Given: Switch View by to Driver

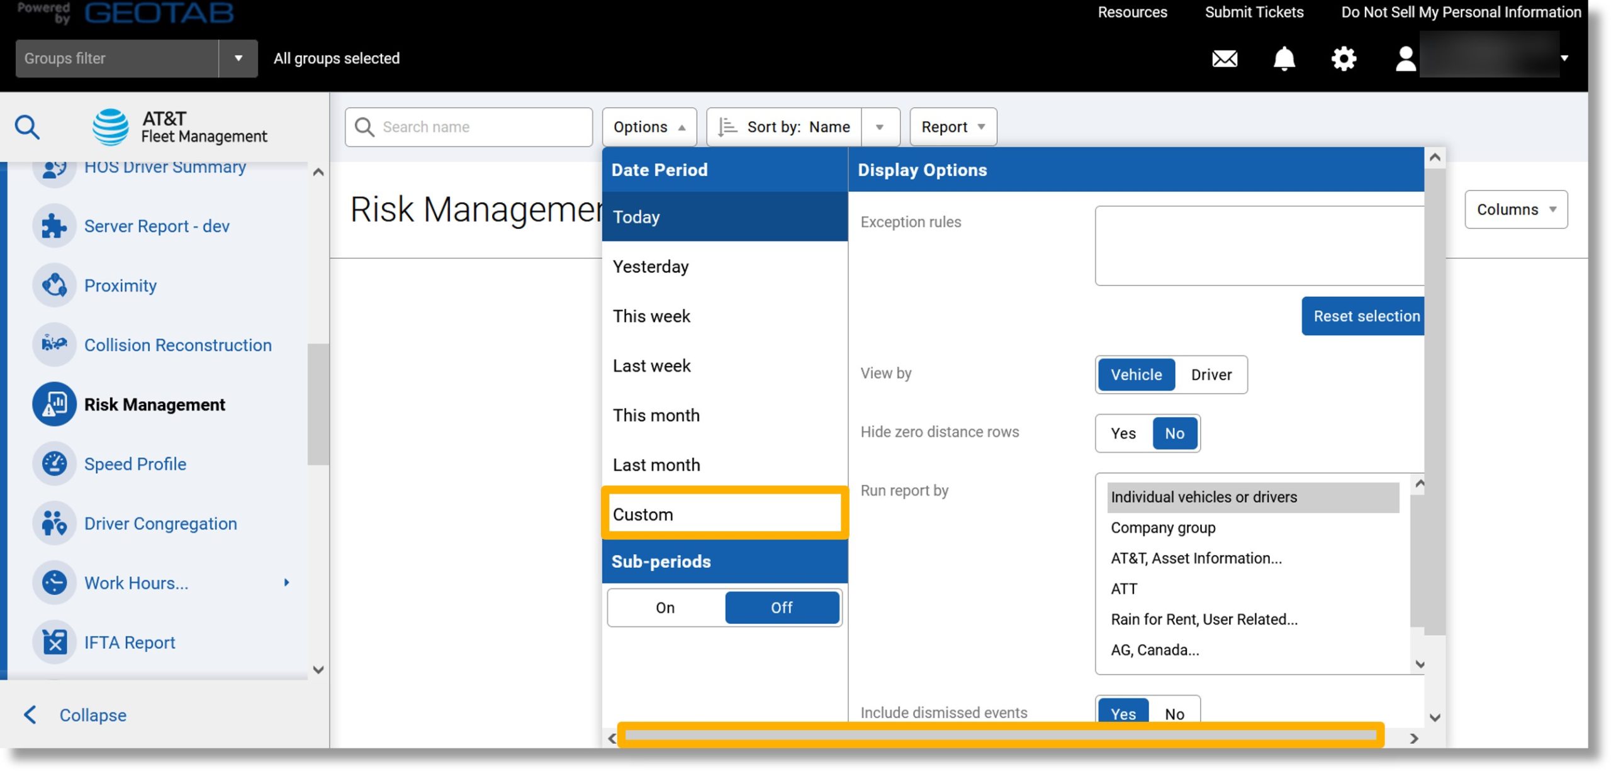Looking at the screenshot, I should (x=1210, y=374).
